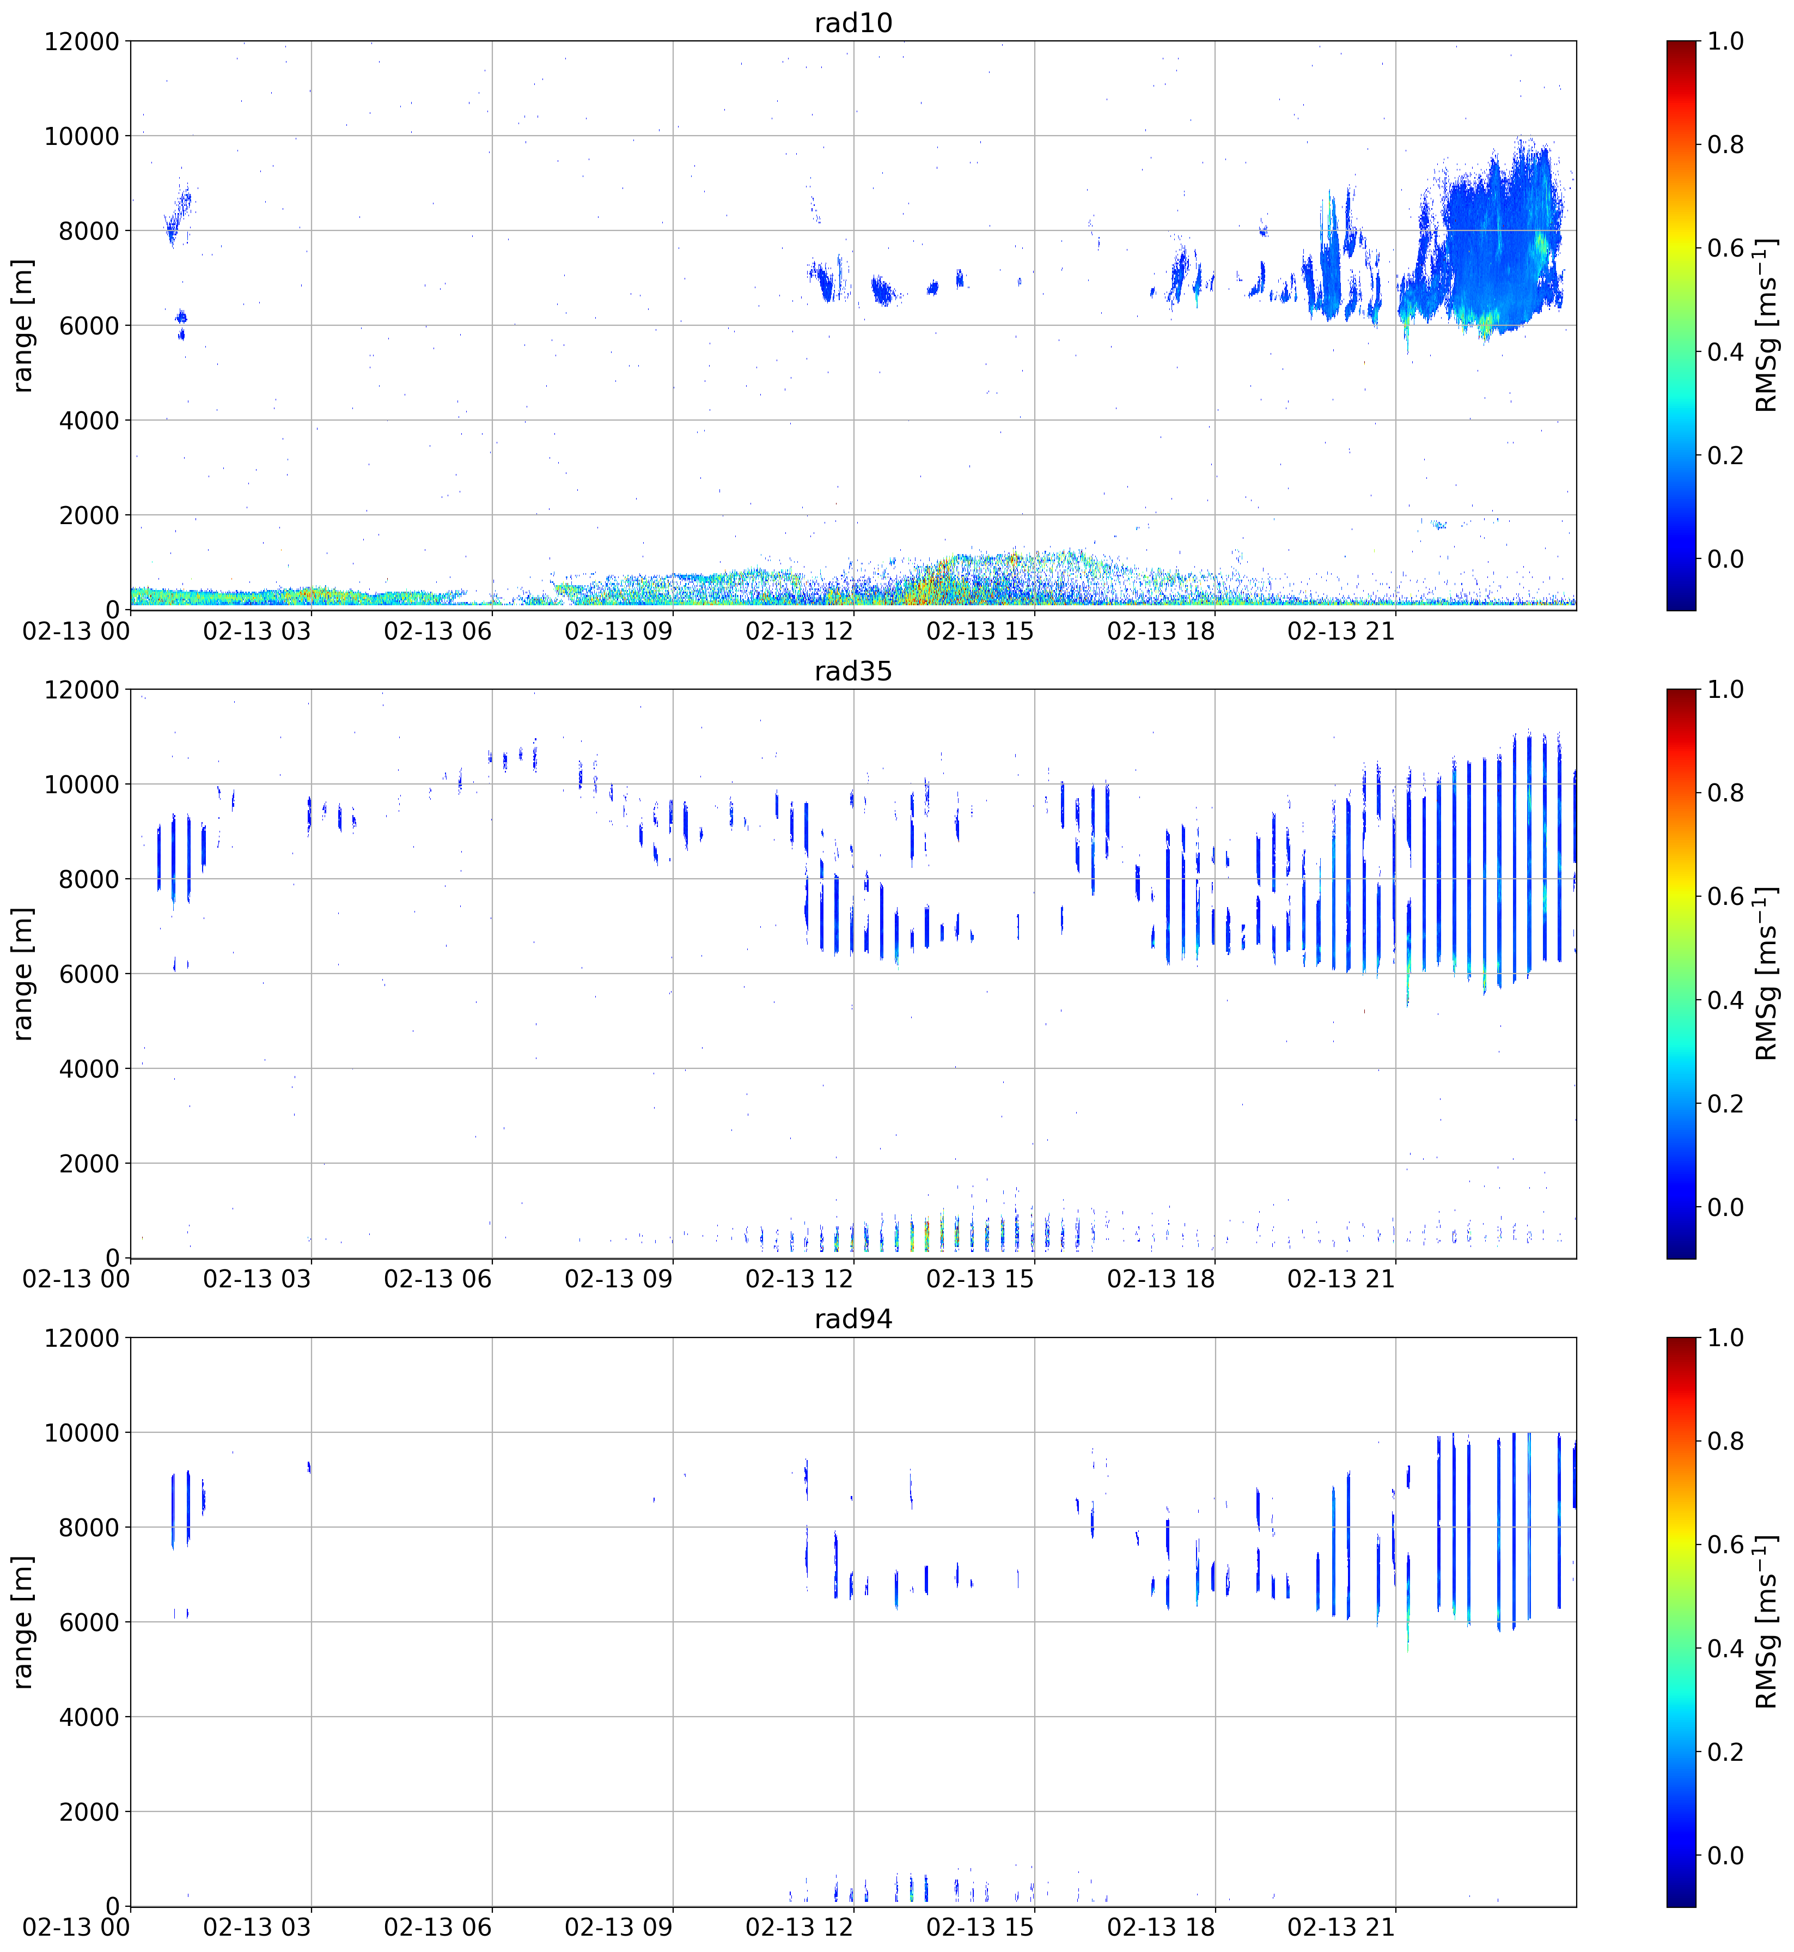Click the 4000 y-tick on rad35
1794x1952 pixels.
coord(88,1069)
